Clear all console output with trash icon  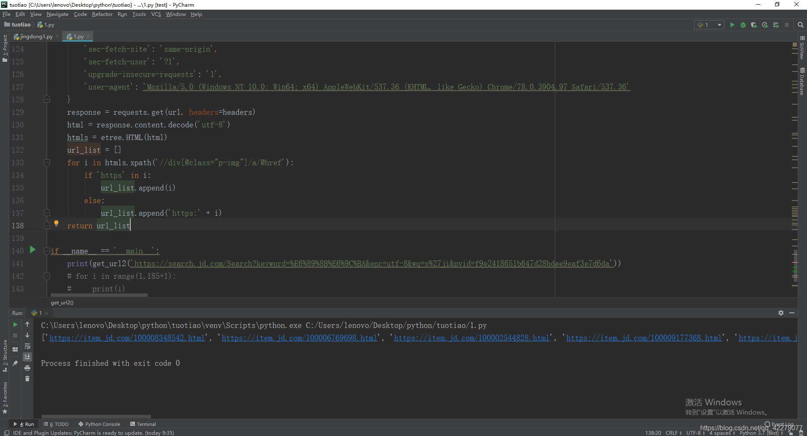pyautogui.click(x=27, y=379)
